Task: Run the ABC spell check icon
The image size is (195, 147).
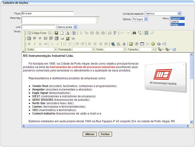Action: [115, 33]
